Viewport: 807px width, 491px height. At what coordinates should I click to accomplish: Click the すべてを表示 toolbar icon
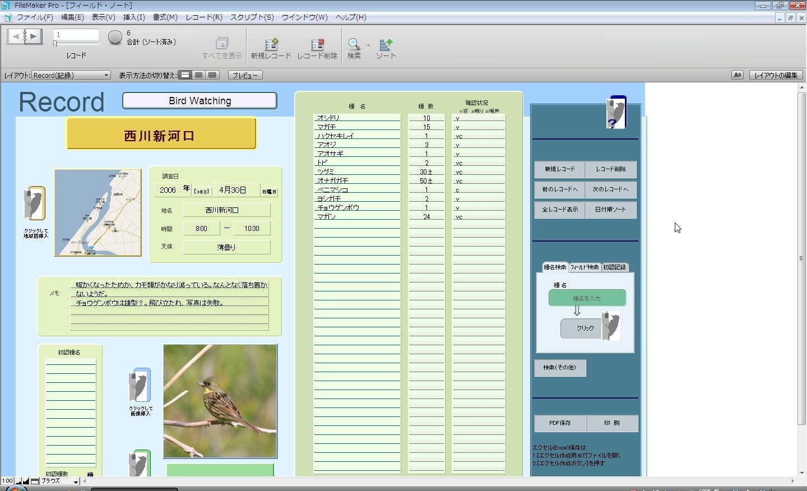tap(222, 44)
